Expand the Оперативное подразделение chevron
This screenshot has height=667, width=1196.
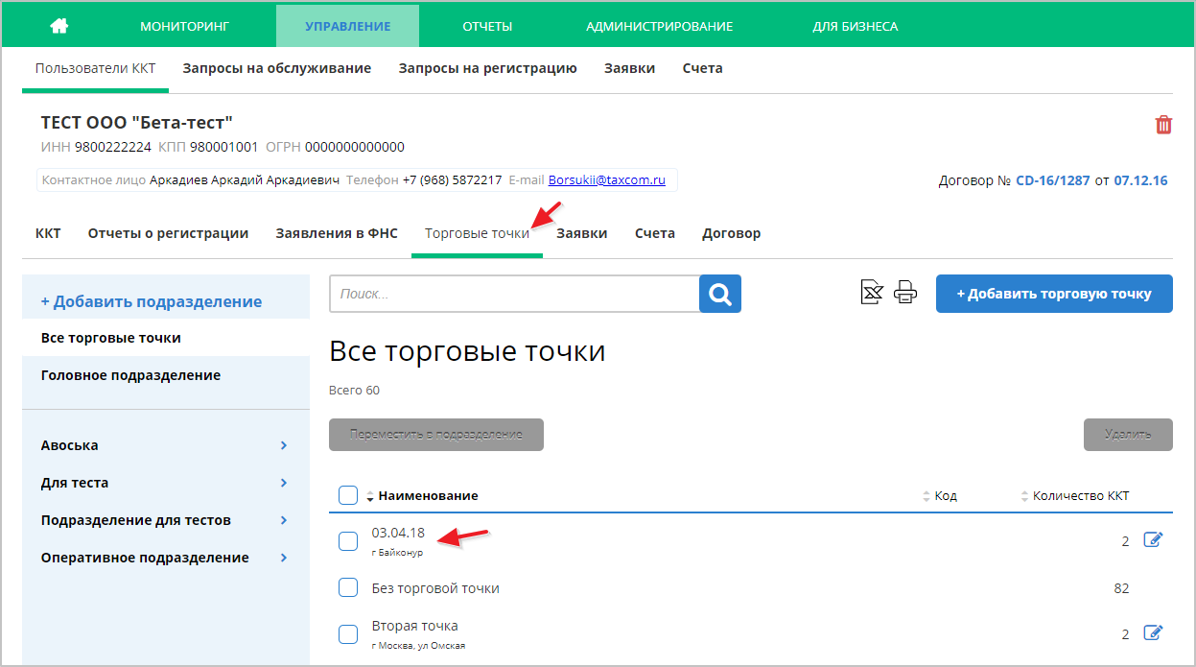(x=284, y=558)
